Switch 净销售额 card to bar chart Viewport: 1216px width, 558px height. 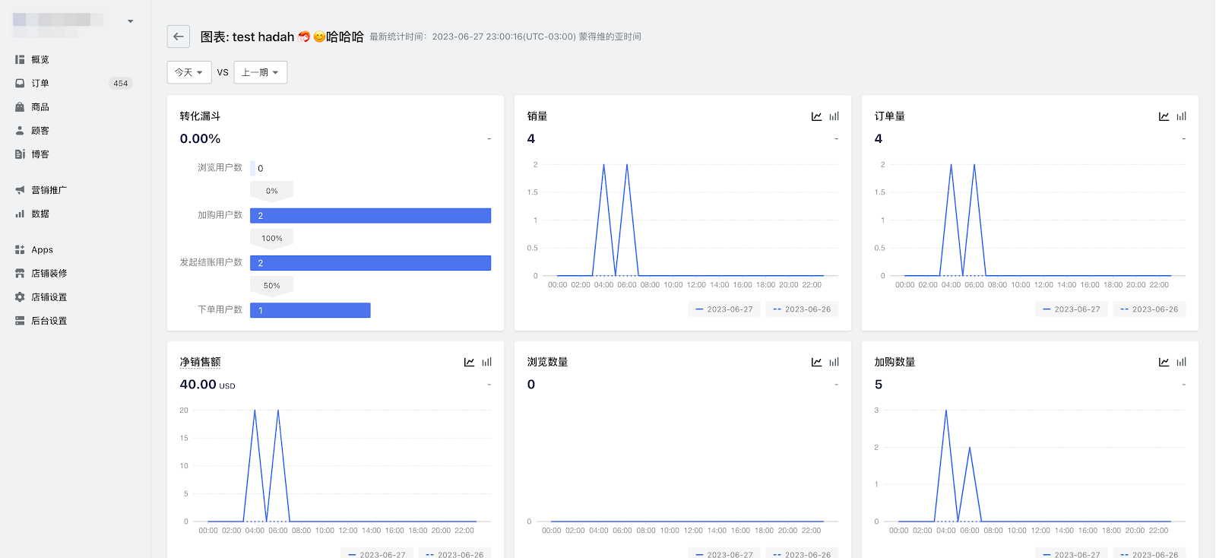coord(486,362)
